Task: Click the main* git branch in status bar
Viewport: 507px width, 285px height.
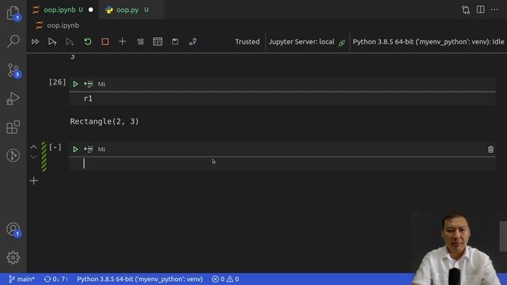Action: tap(21, 279)
